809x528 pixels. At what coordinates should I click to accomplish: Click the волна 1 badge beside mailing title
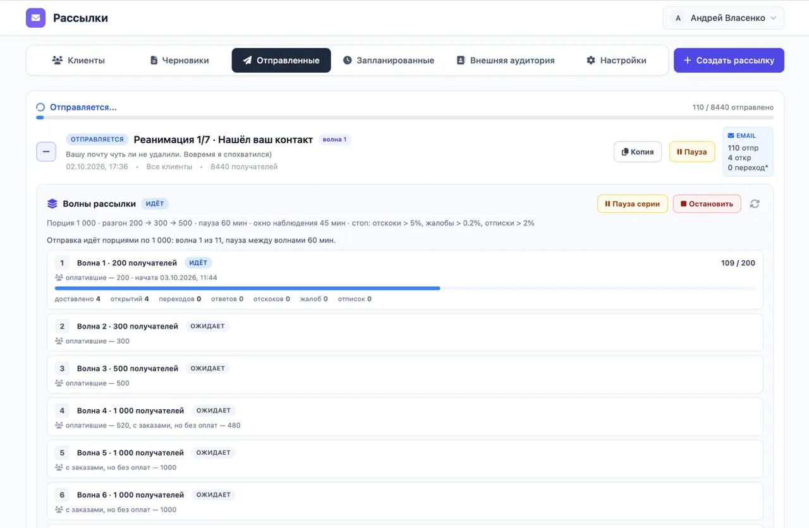click(334, 140)
